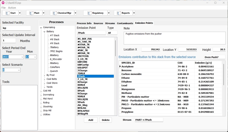Open the Chemical Mgr toolbar button
Screen dimensions: 228x132
[62, 13]
